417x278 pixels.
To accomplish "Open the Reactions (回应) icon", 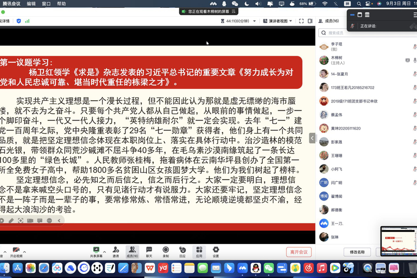I will tap(182, 252).
